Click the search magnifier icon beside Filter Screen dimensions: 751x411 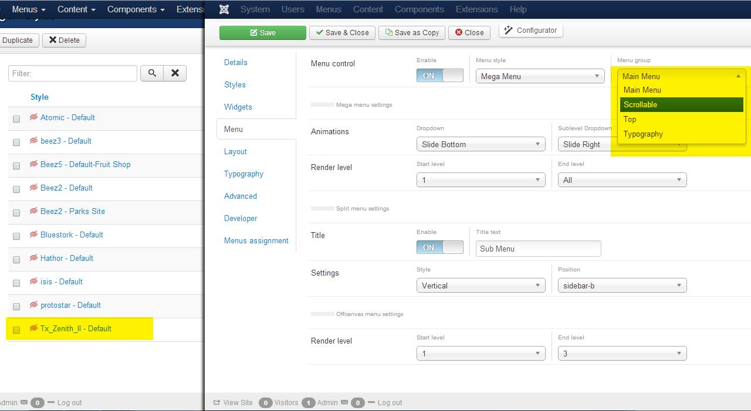point(151,73)
